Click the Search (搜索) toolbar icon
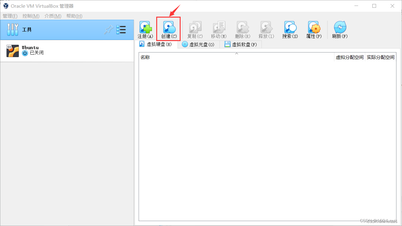The image size is (402, 226). coord(290,27)
